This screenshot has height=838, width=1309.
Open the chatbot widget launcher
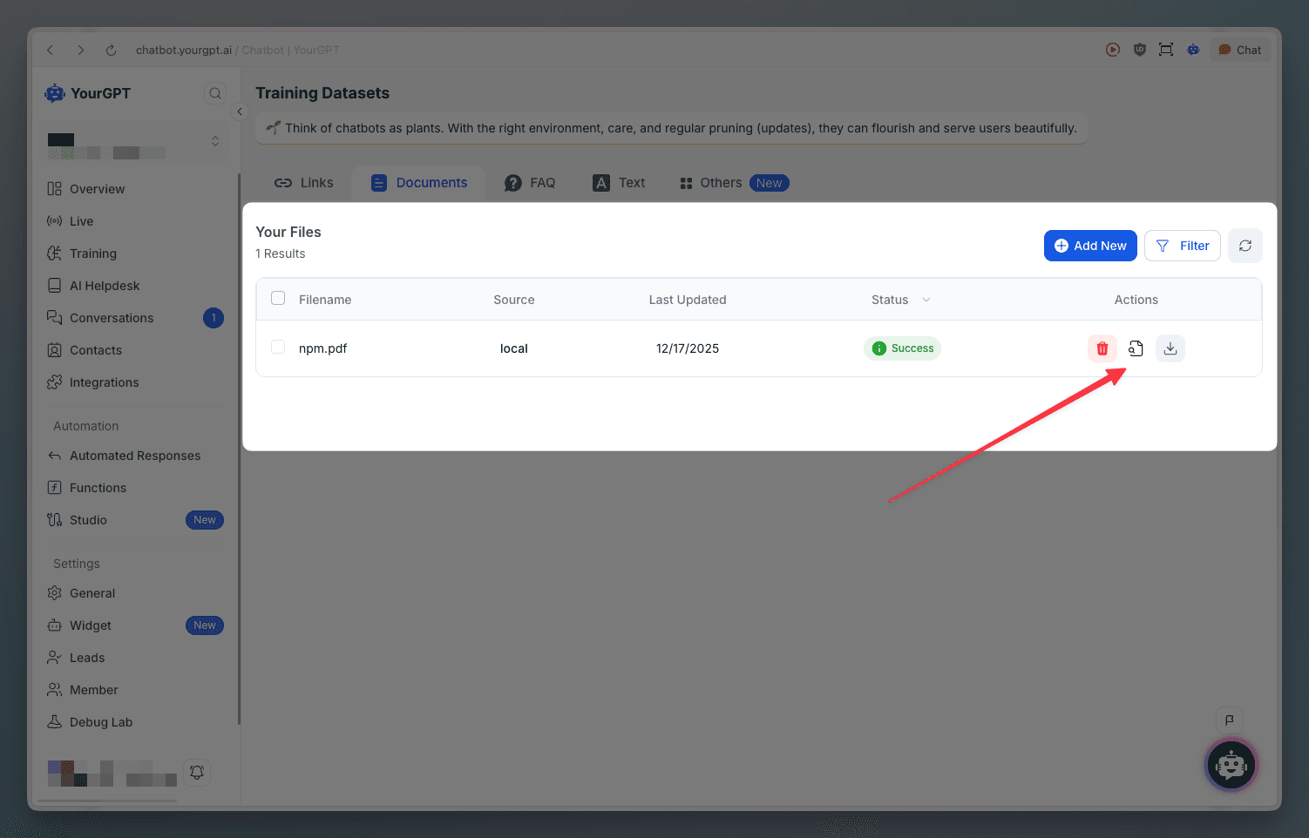click(x=1231, y=765)
